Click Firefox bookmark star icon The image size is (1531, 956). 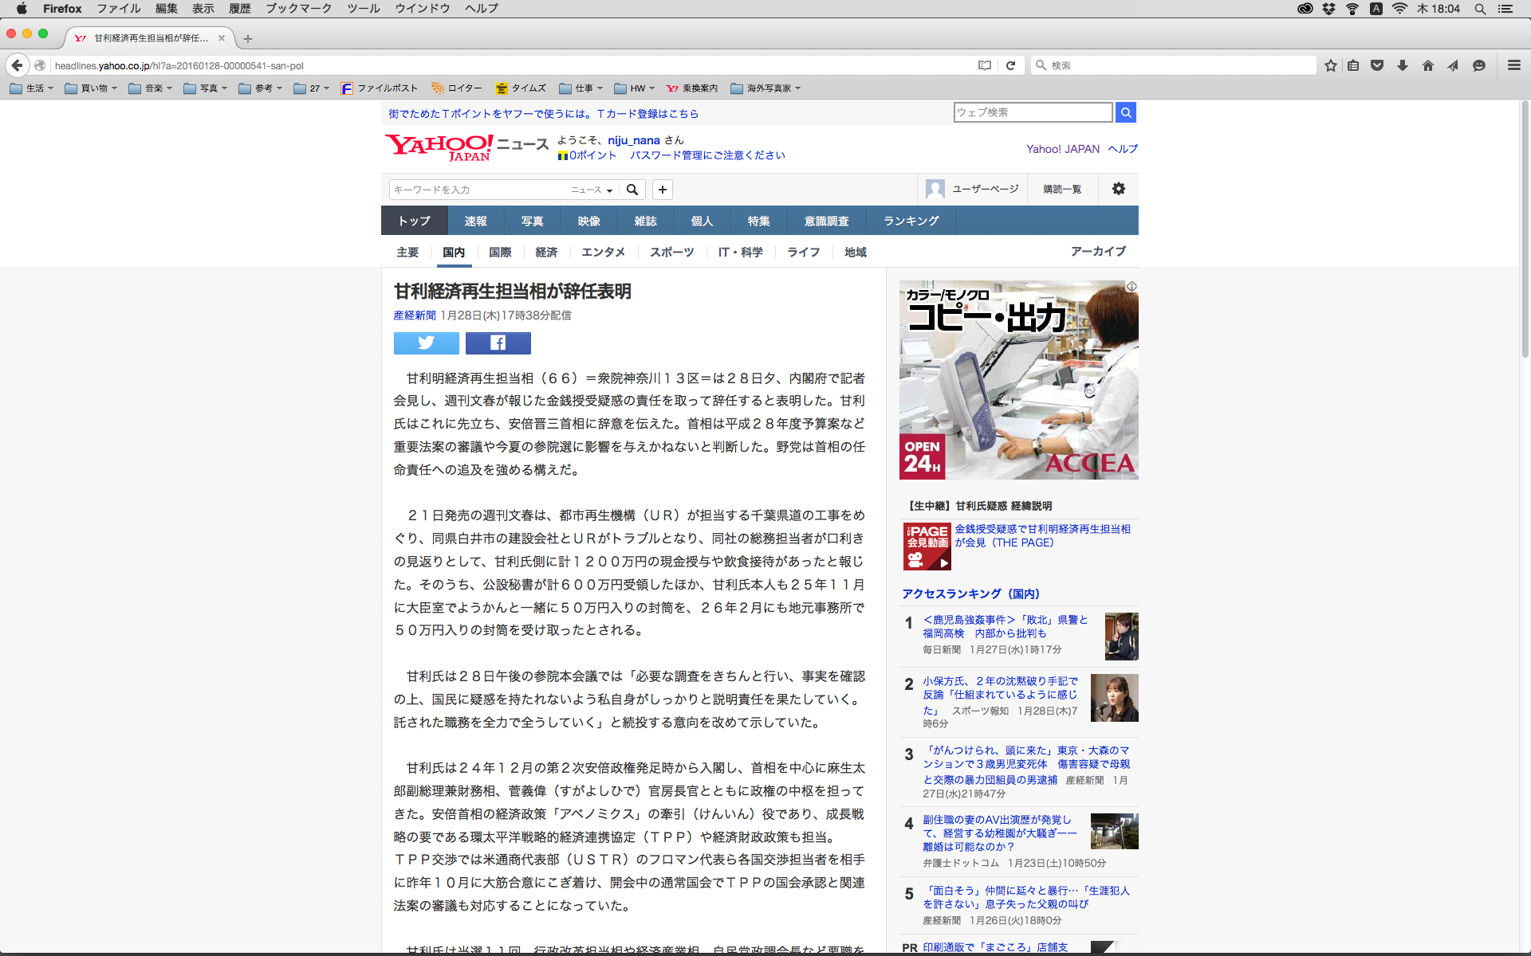[x=1330, y=65]
